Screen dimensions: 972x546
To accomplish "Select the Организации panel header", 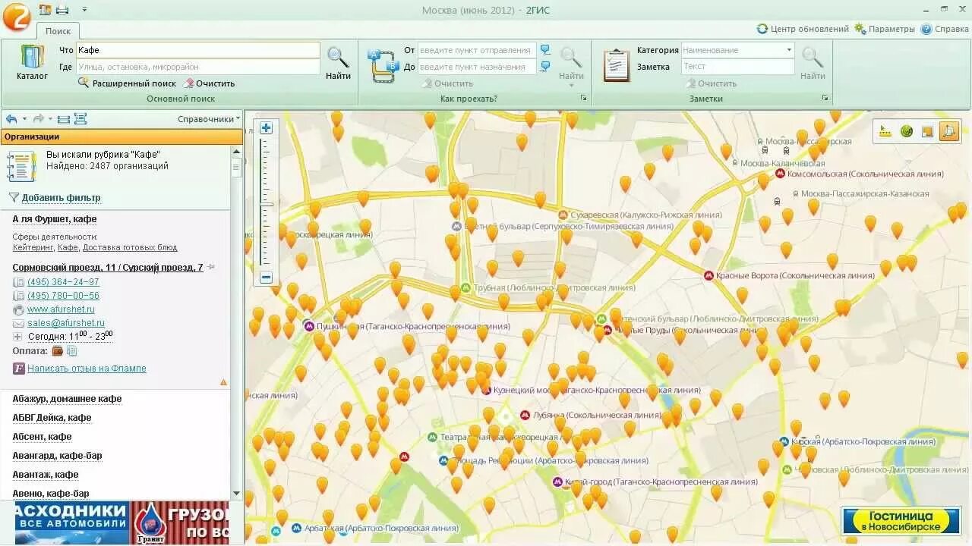I will point(121,136).
